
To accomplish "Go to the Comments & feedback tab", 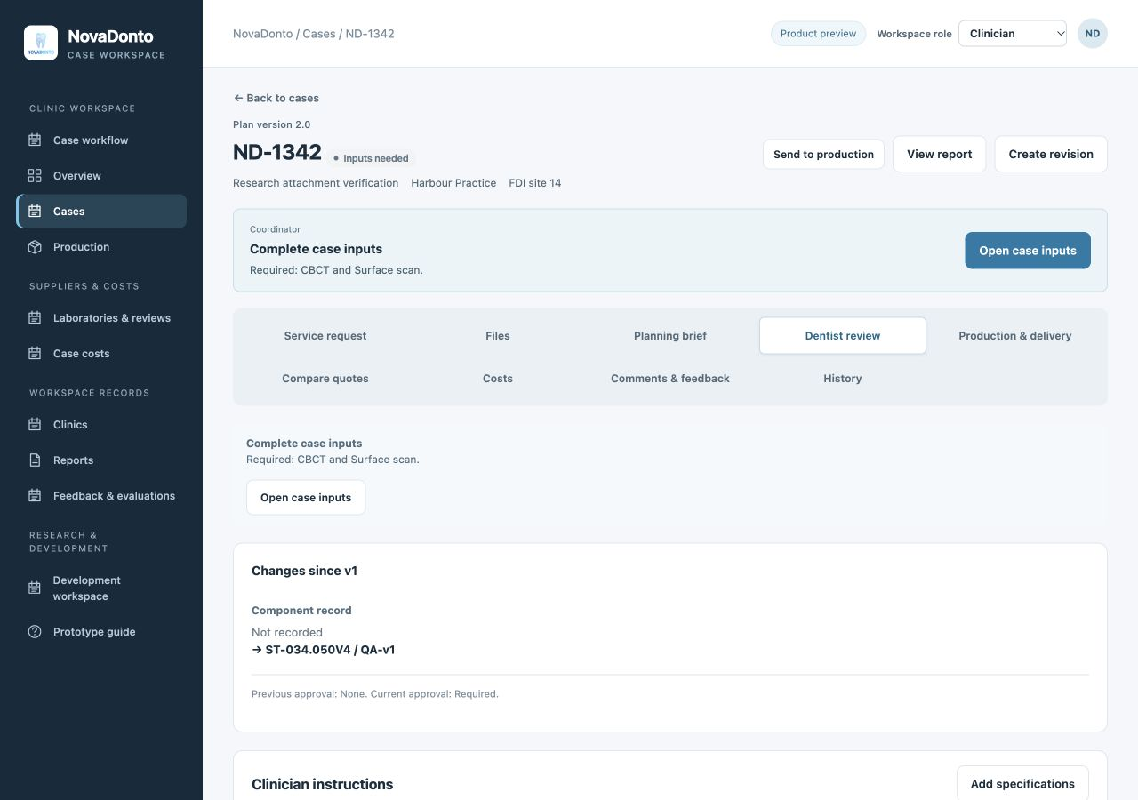I will 670,379.
